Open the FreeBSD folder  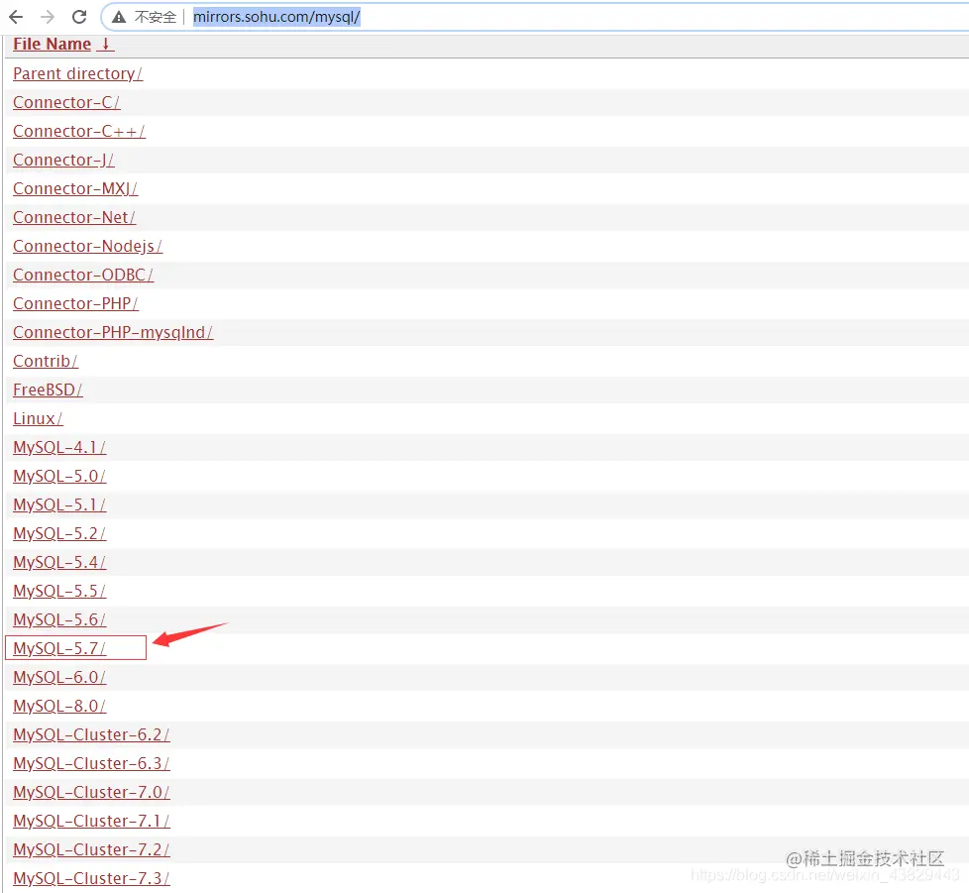click(48, 390)
